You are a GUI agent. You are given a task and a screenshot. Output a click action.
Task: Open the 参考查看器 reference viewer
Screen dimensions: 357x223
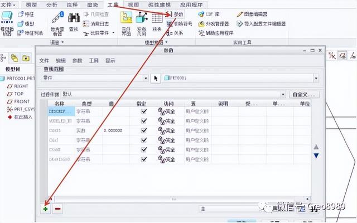(x=57, y=24)
